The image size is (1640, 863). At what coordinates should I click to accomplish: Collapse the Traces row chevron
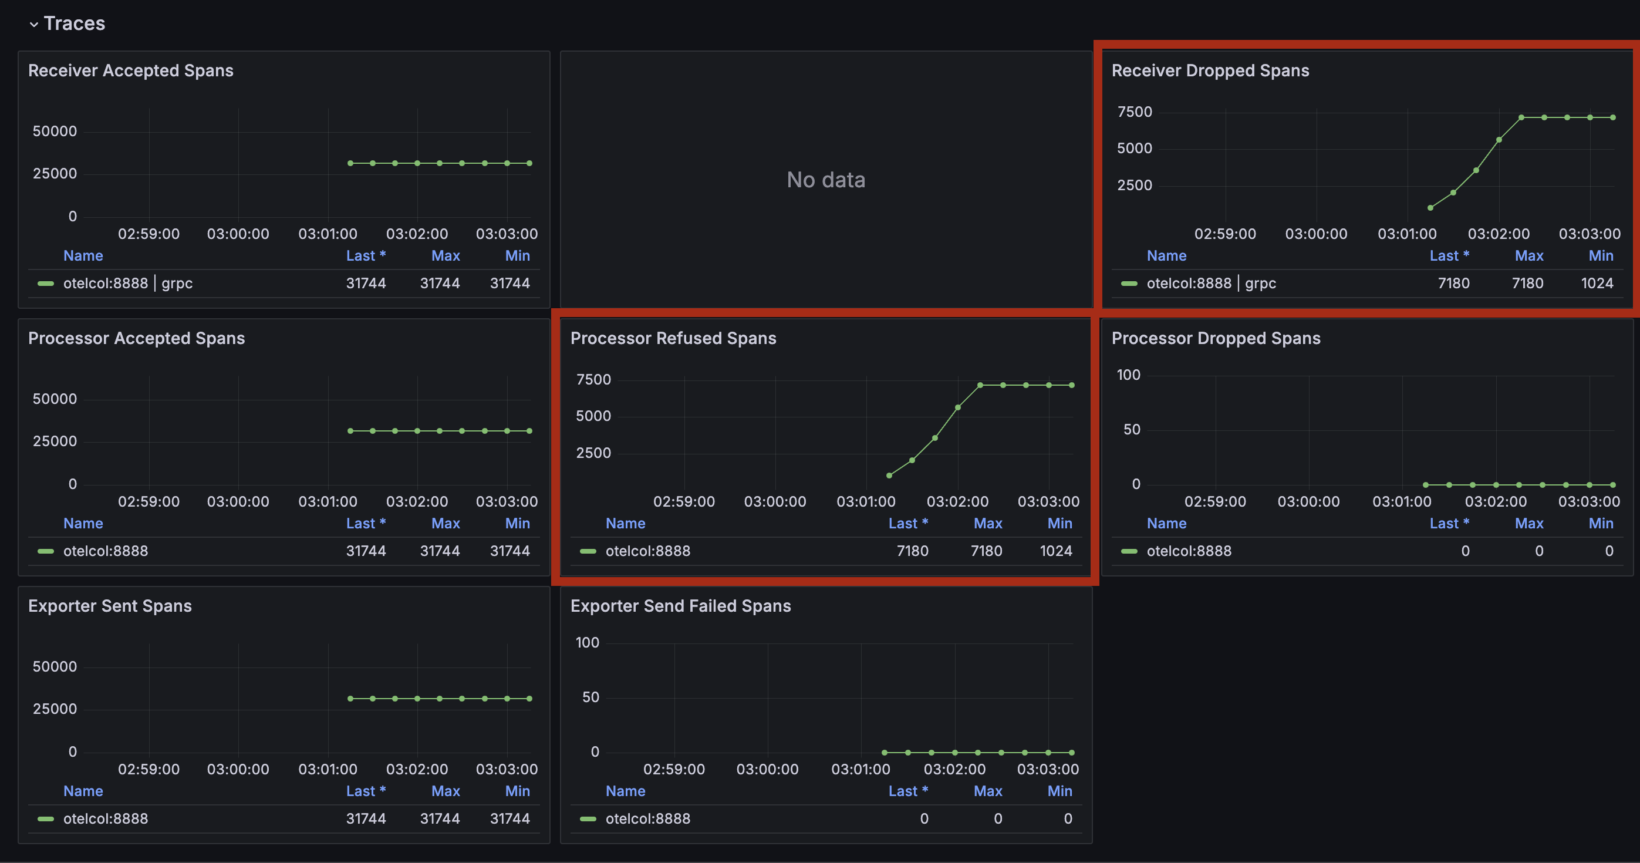point(33,24)
